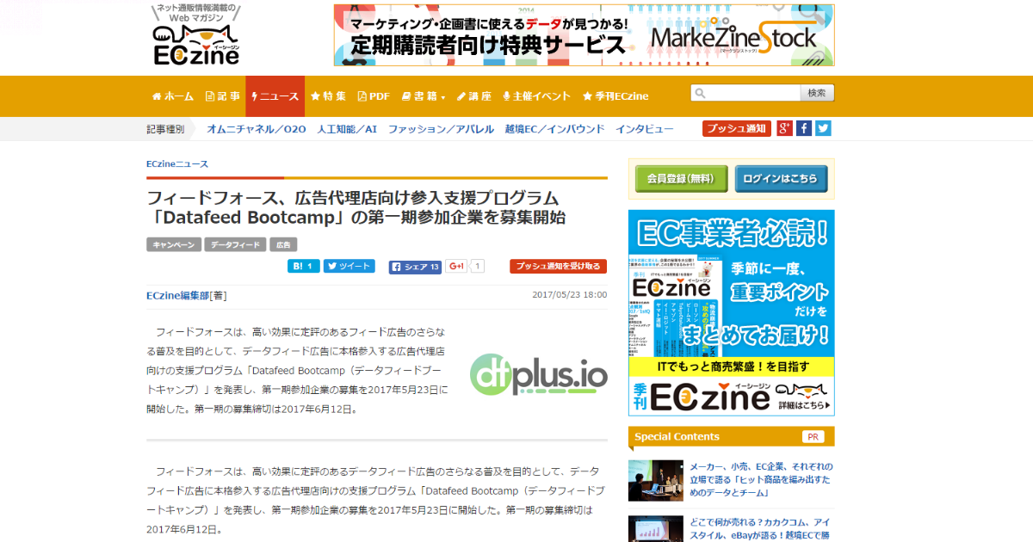This screenshot has width=1033, height=542.
Task: Click thumbnail beside どこで何が売れる article
Action: pos(656,529)
